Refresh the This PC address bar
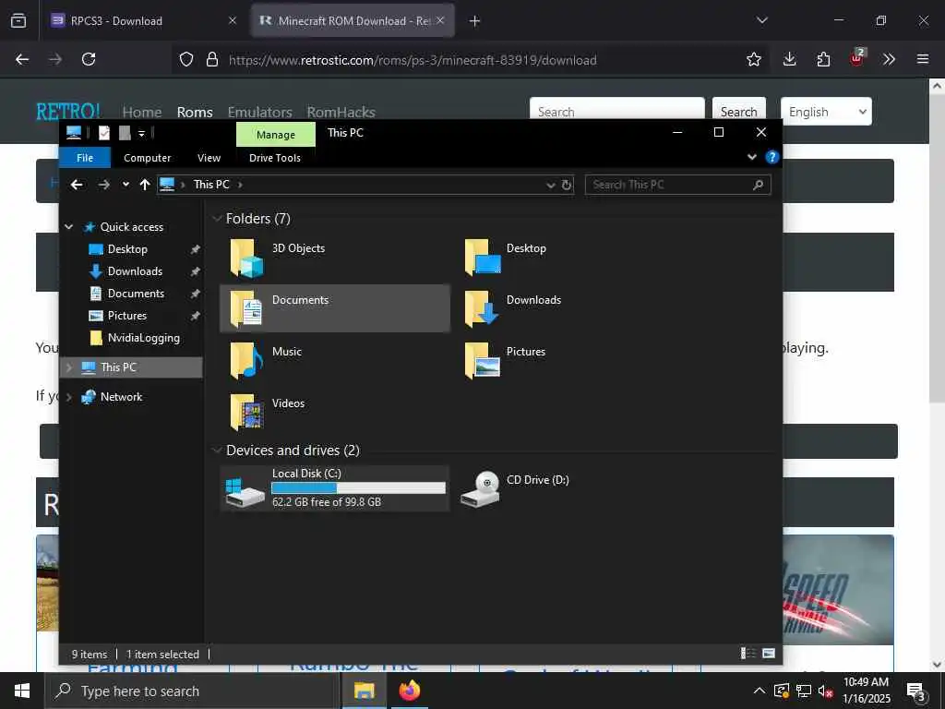 click(x=567, y=185)
